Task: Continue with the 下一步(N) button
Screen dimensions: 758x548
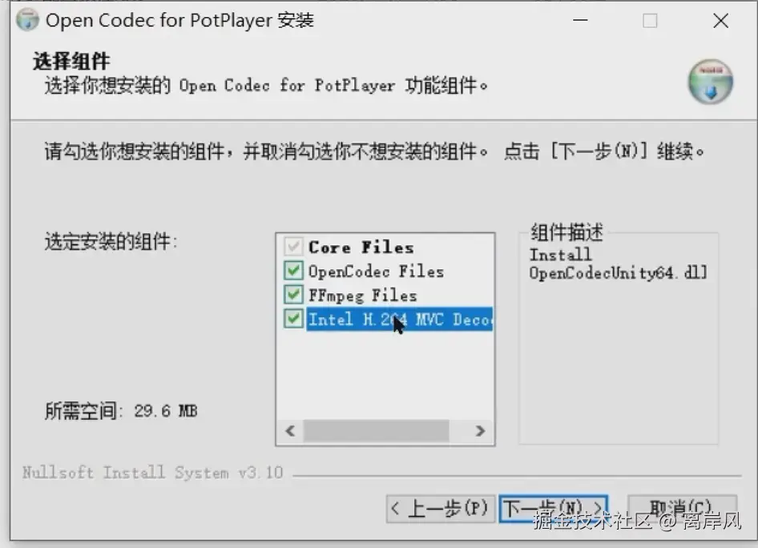Action: click(554, 509)
